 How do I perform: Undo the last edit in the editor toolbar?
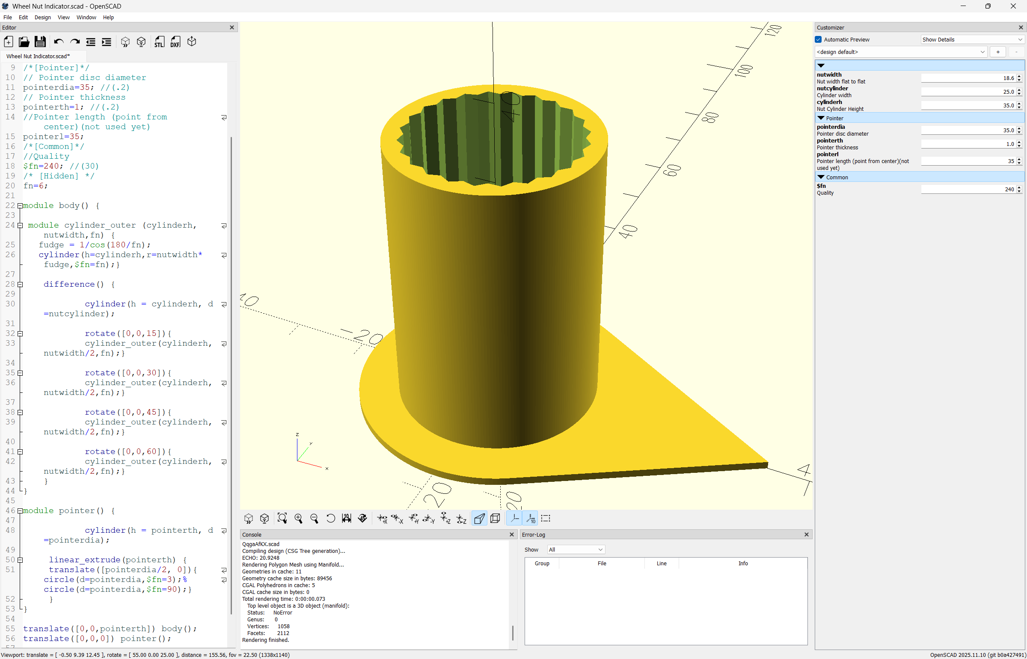[59, 42]
